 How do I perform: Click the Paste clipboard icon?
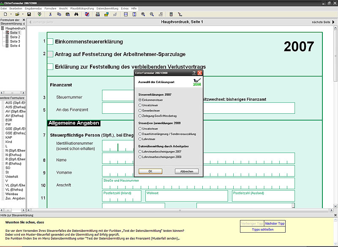coord(68,14)
